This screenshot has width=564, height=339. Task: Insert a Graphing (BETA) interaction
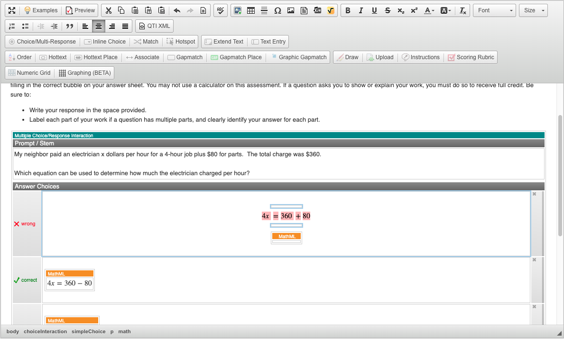84,73
